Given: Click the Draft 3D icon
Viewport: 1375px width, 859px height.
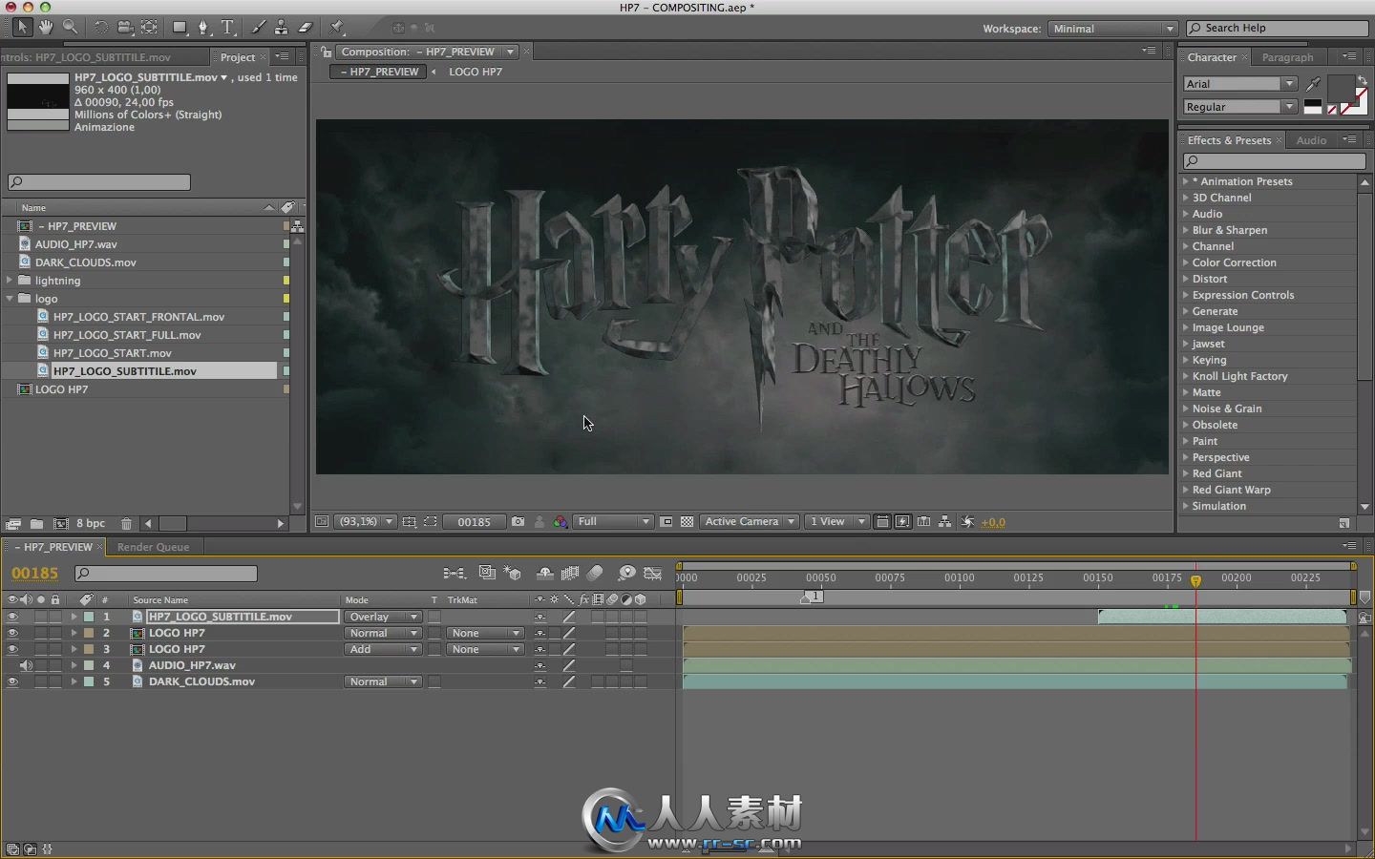Looking at the screenshot, I should coord(513,573).
